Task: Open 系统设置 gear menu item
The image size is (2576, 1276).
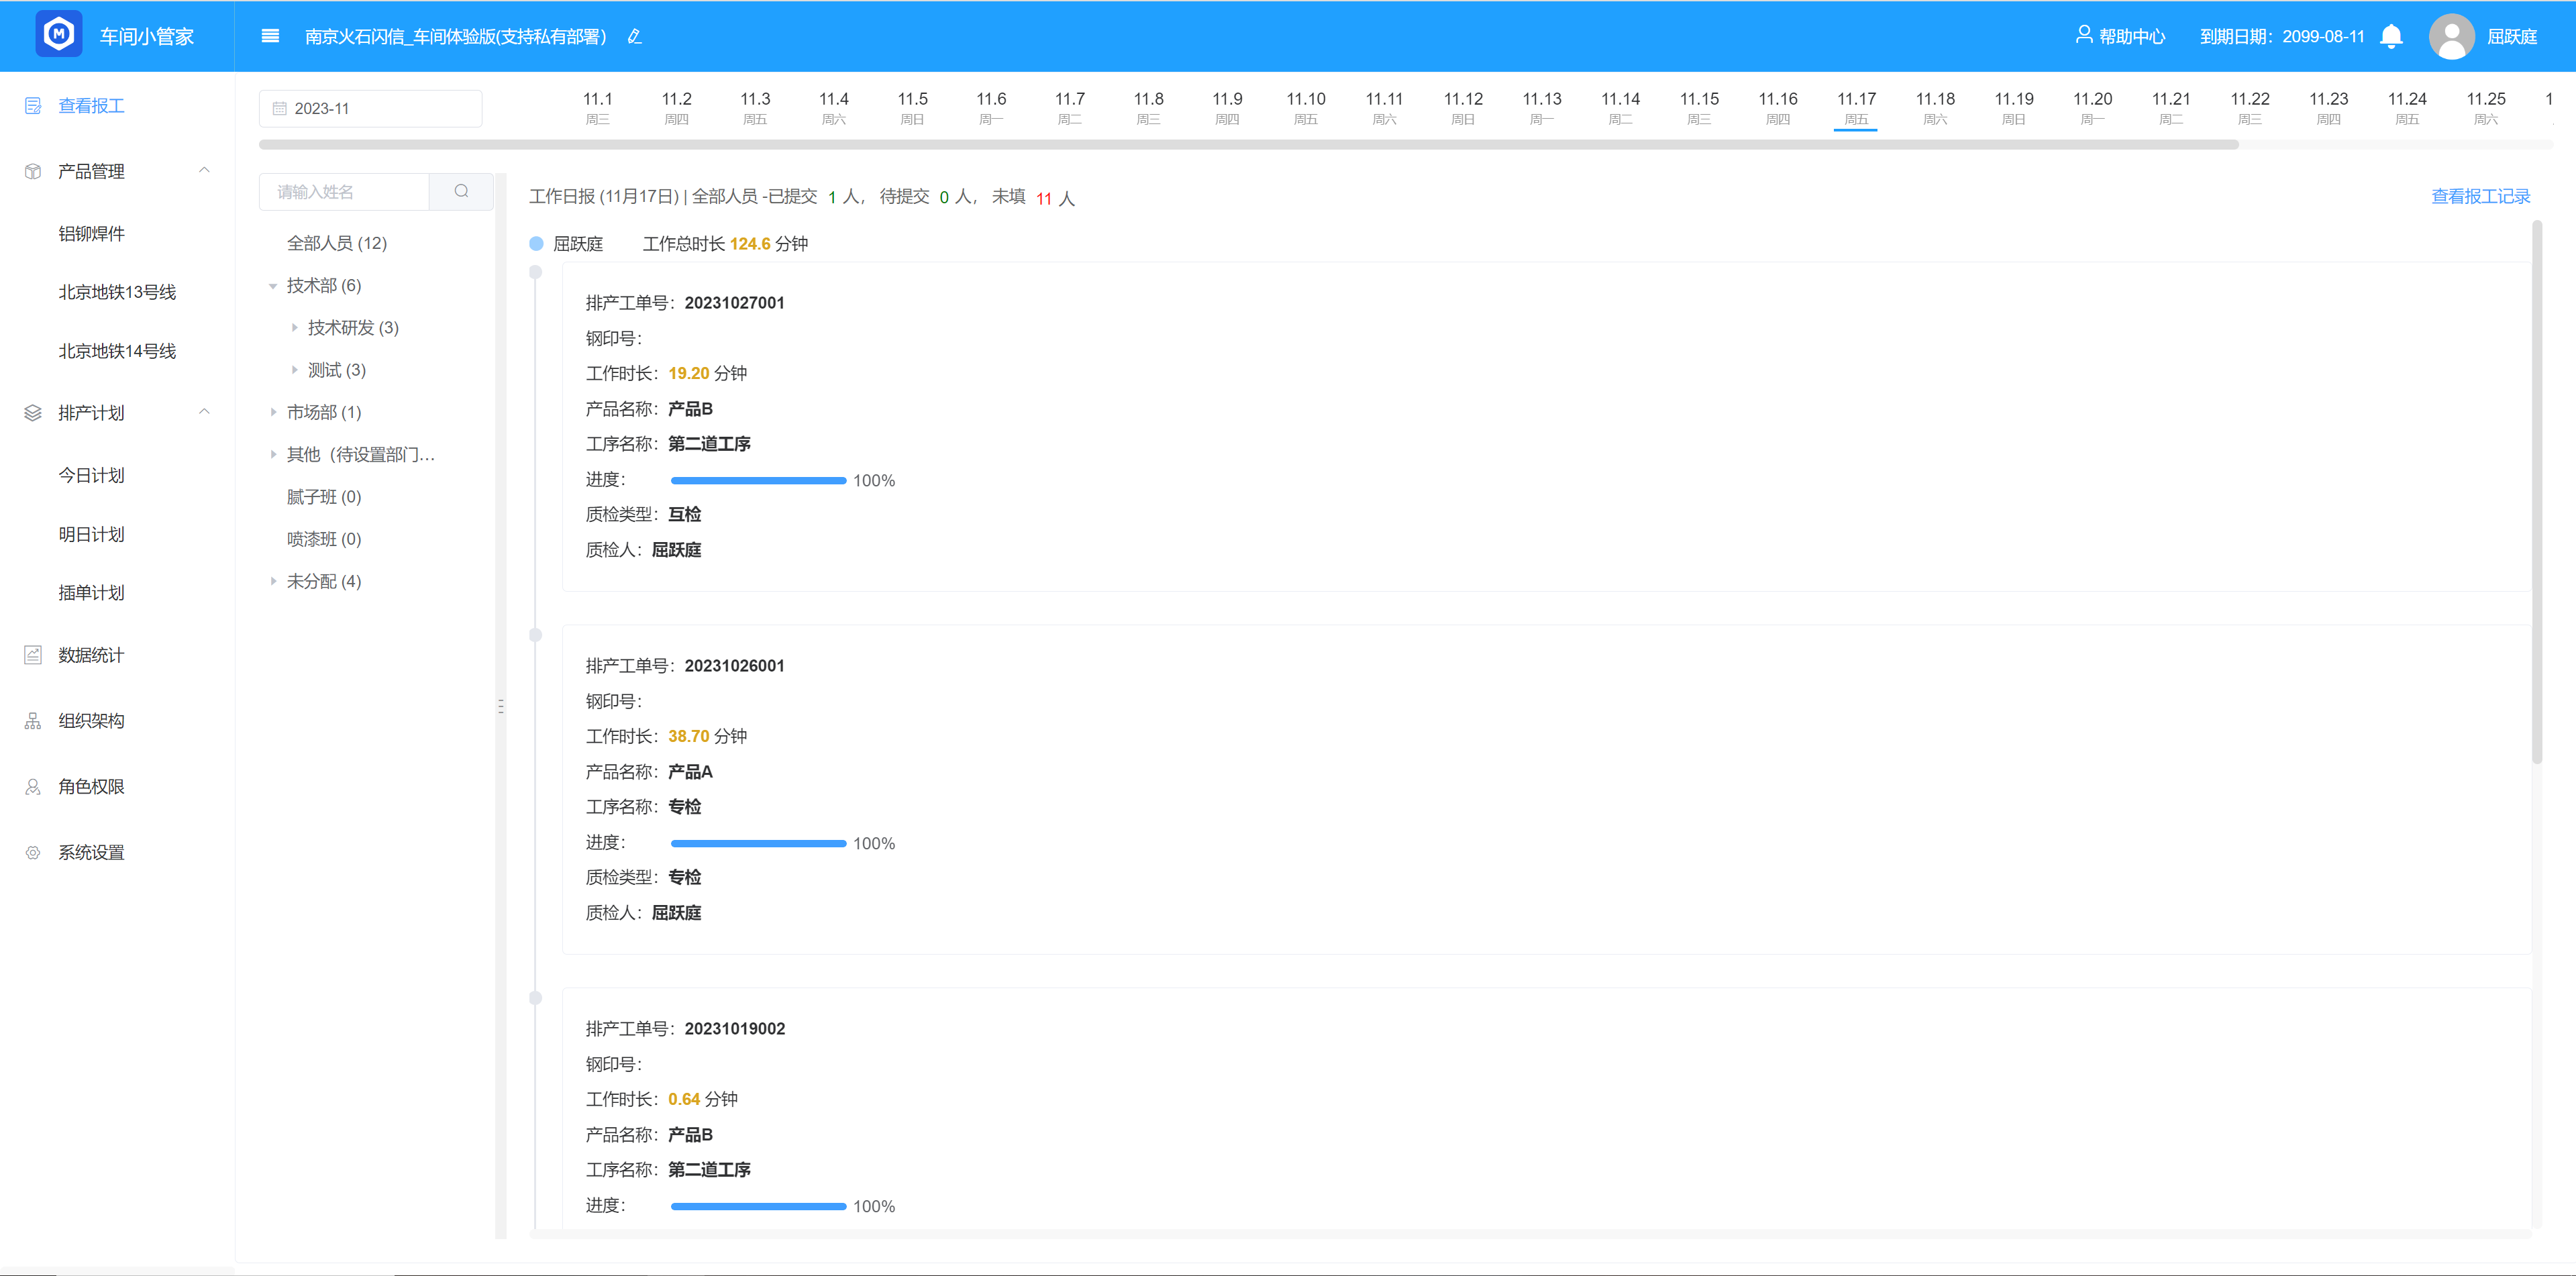Action: [91, 852]
